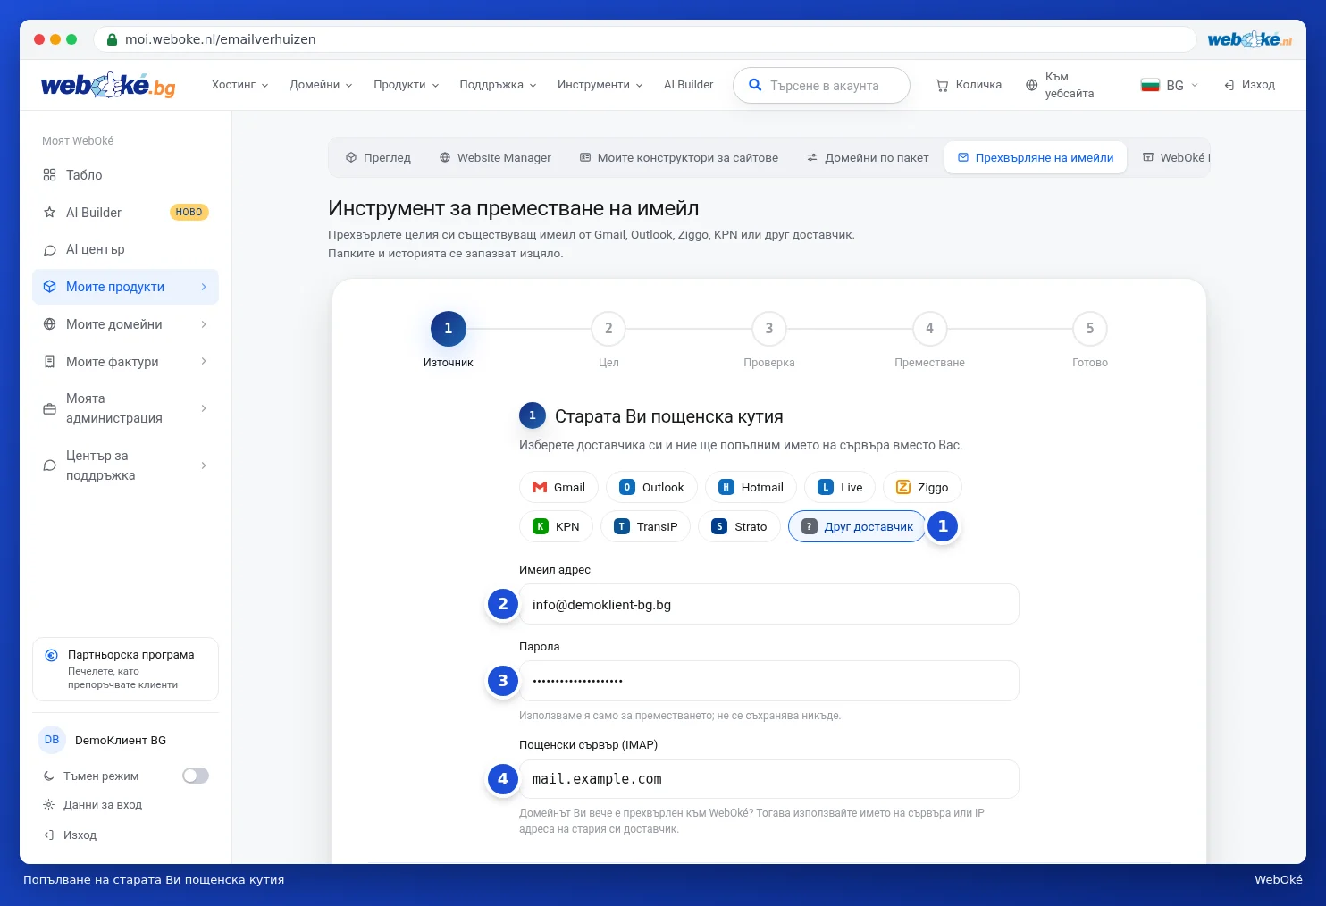
Task: Click the Gmail envelope icon
Action: (540, 488)
